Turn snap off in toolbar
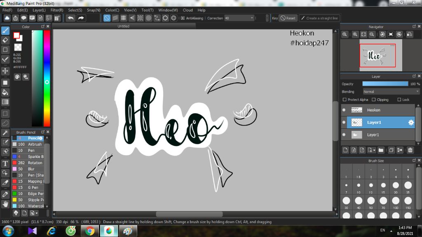This screenshot has height=237, width=422. (x=107, y=18)
